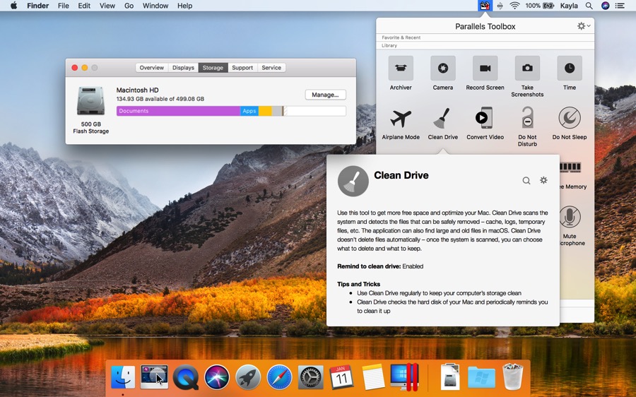
Task: Open the Help menu
Action: 184,6
